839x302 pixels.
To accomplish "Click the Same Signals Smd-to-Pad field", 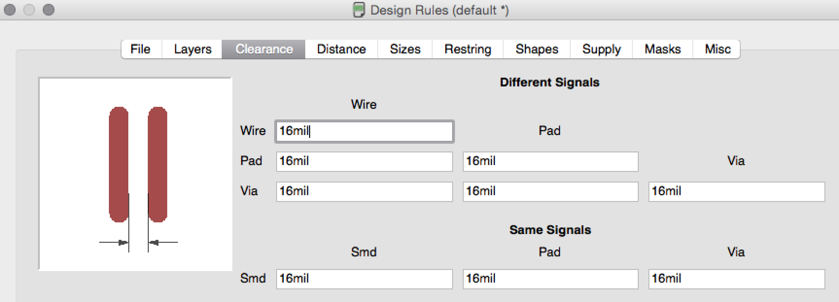I will 550,279.
